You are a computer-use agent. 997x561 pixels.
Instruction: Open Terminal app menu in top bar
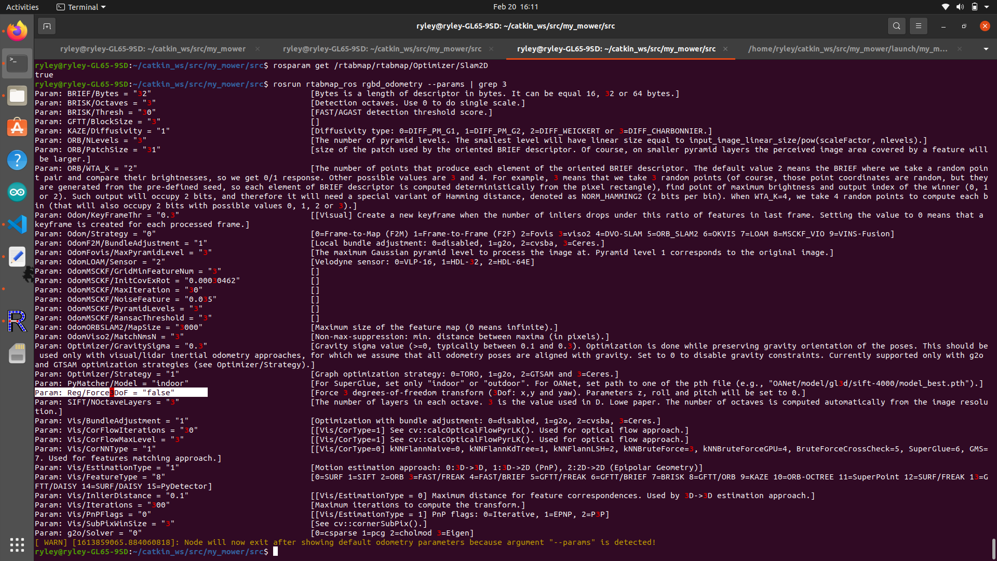tap(81, 7)
